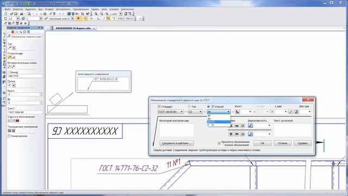This screenshot has width=348, height=196.
Task: Click the red stop icon in weld panel
Action: click(x=13, y=32)
